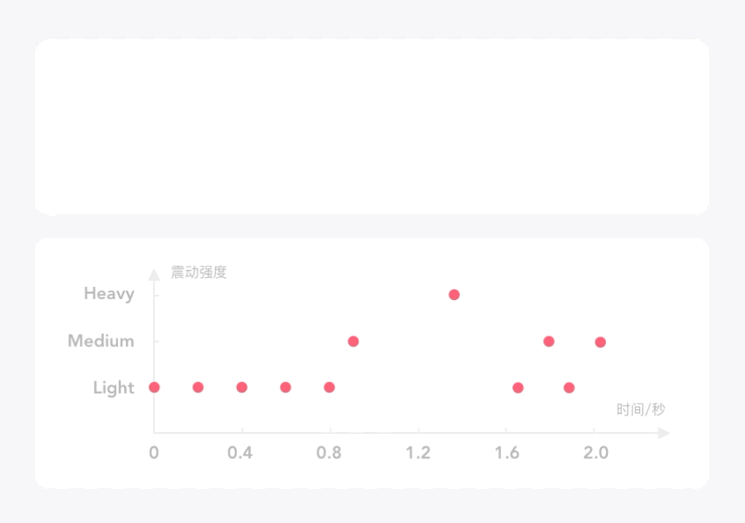The width and height of the screenshot is (745, 523).
Task: Click the first Medium dot near 0.9 seconds
Action: point(353,341)
